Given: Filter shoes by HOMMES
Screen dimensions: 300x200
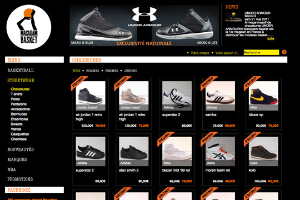Looking at the screenshot, I should tap(92, 71).
